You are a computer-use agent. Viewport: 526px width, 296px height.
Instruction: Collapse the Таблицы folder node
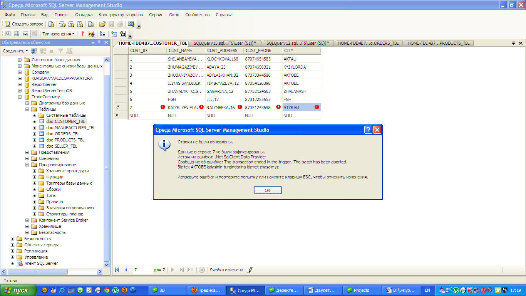point(27,109)
